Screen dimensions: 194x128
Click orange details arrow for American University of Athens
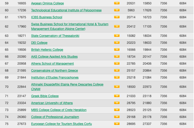[117, 103]
